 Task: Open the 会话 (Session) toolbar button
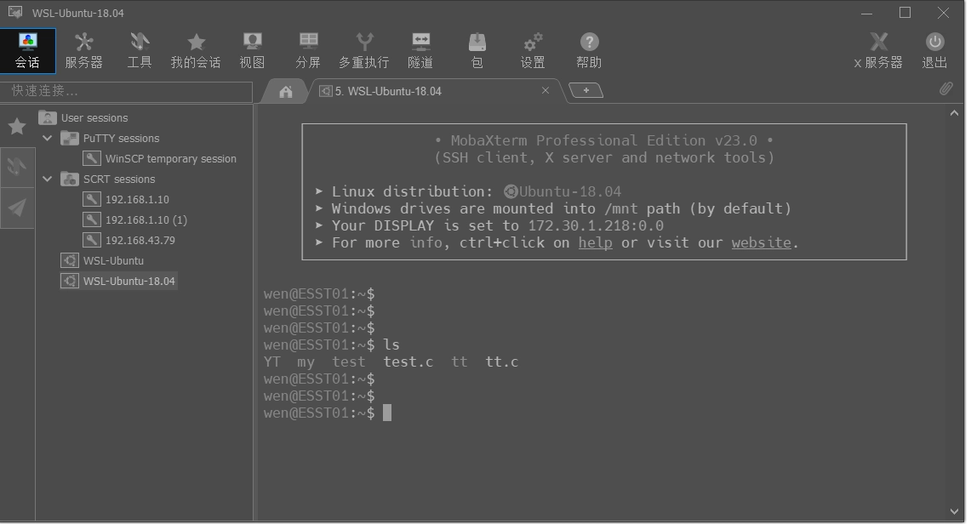pyautogui.click(x=28, y=50)
